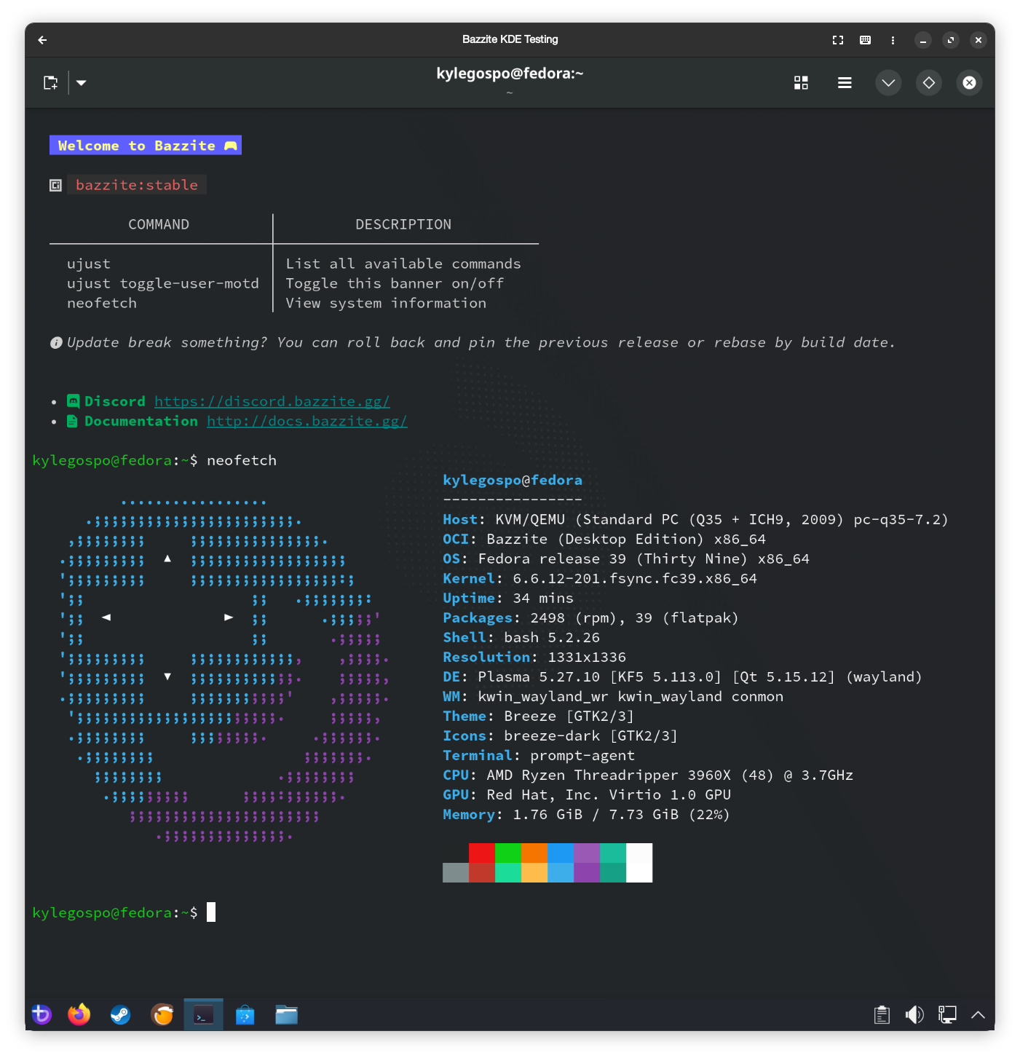Open the three-dot menu in title bar
The width and height of the screenshot is (1020, 1058).
coord(893,40)
